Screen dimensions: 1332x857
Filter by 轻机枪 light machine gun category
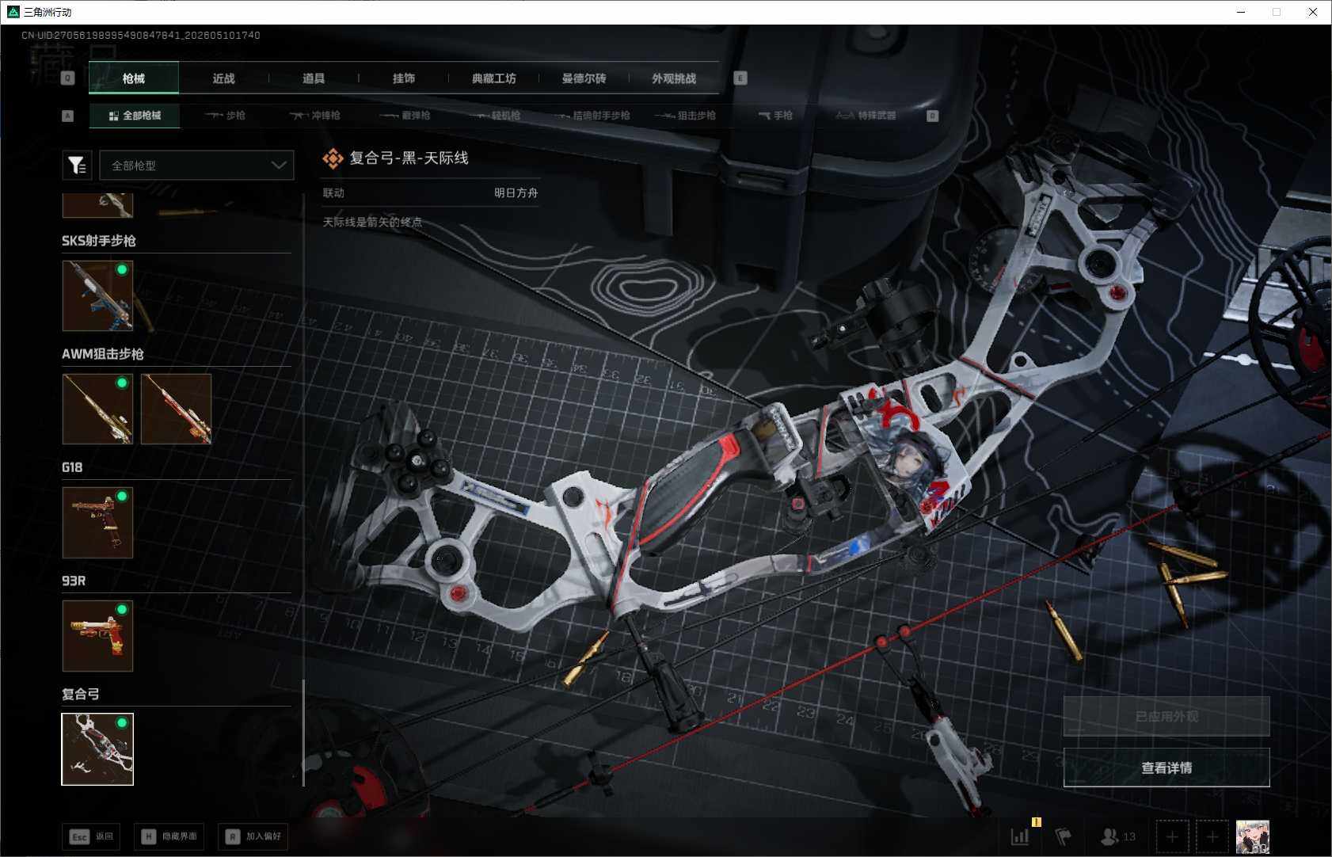[495, 116]
